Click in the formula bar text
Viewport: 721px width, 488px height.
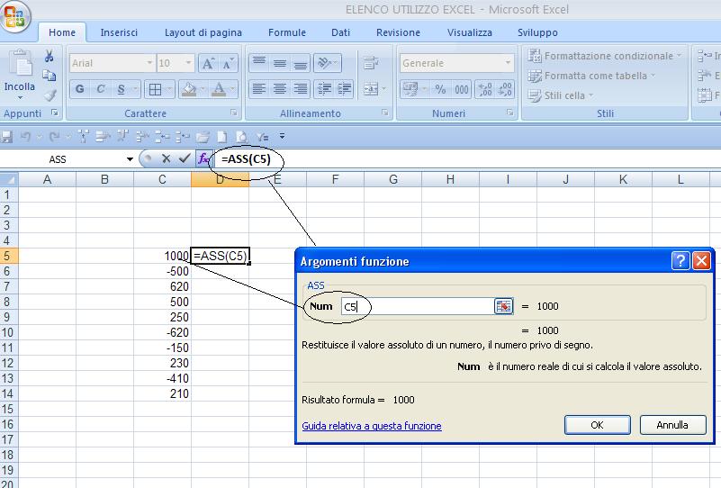click(x=246, y=159)
